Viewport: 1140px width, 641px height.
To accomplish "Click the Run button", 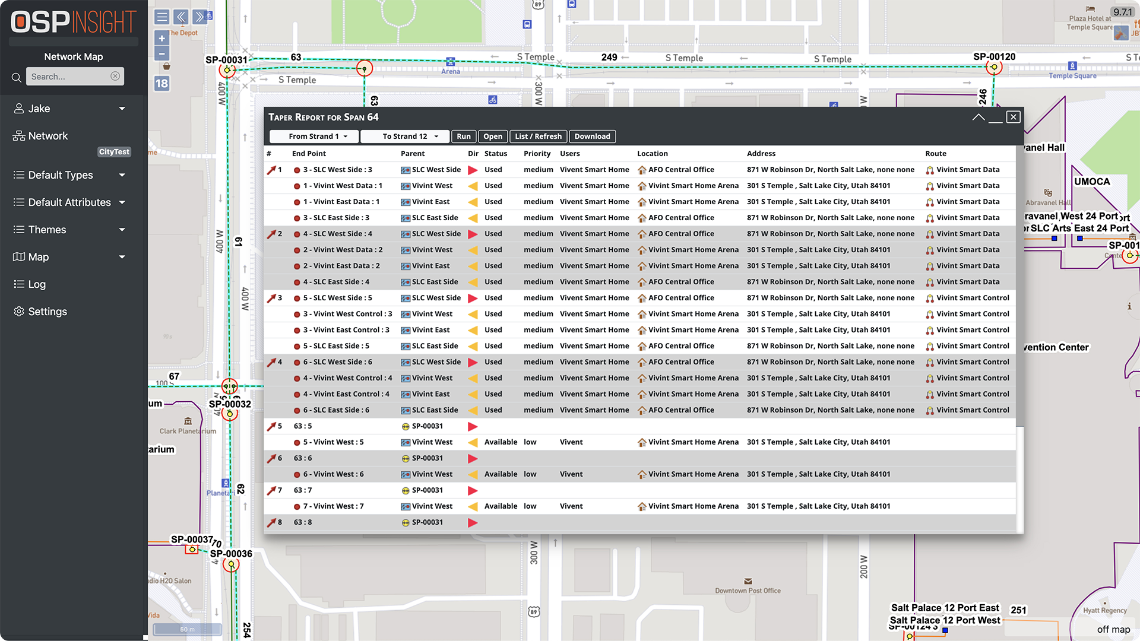I will 464,137.
